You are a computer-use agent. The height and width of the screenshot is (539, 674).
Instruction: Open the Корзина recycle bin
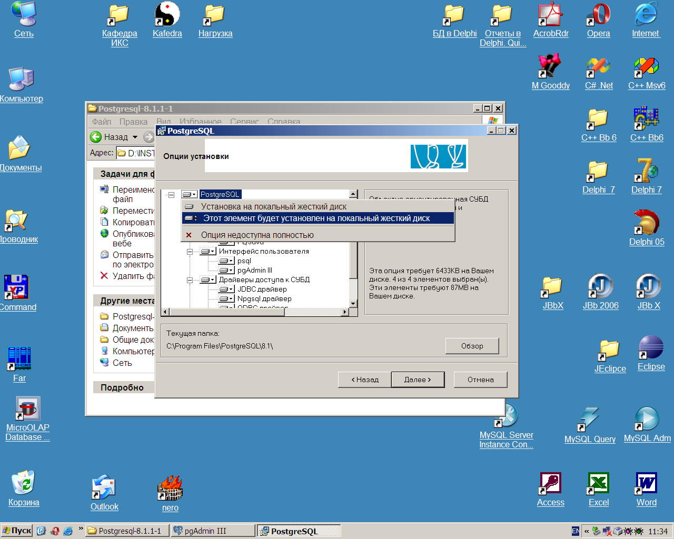tap(24, 489)
